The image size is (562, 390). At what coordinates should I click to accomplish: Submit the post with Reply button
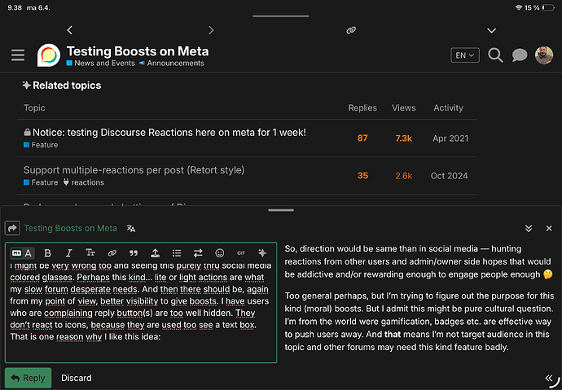pyautogui.click(x=28, y=378)
